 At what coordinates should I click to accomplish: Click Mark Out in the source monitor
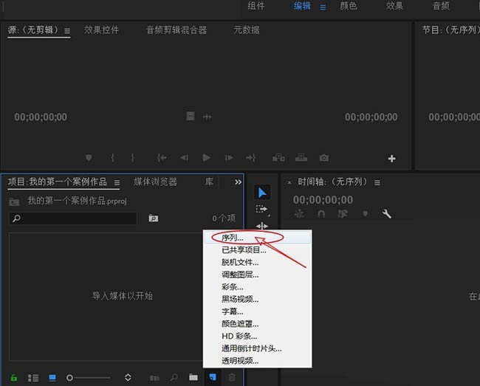pos(132,158)
